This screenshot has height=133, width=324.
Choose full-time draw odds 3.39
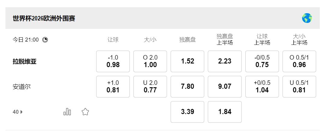[187, 112]
